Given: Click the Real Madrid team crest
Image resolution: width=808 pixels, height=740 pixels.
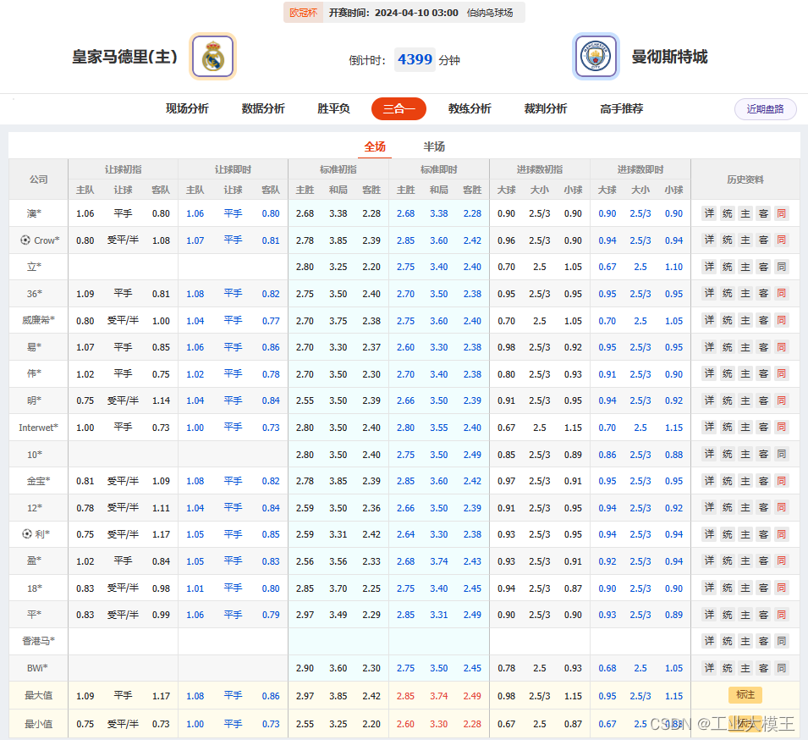Looking at the screenshot, I should pyautogui.click(x=213, y=56).
